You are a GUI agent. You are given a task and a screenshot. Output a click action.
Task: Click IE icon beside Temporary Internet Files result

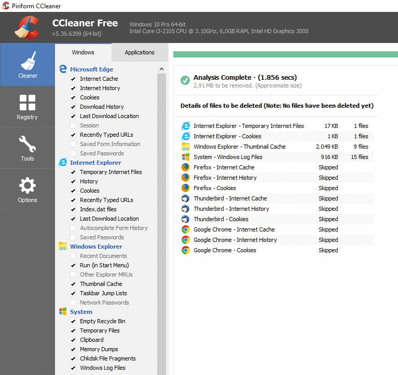pos(186,126)
